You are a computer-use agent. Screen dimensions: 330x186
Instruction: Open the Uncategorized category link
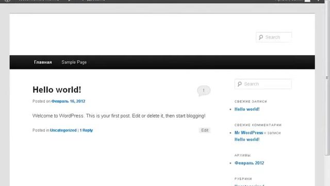pyautogui.click(x=63, y=130)
